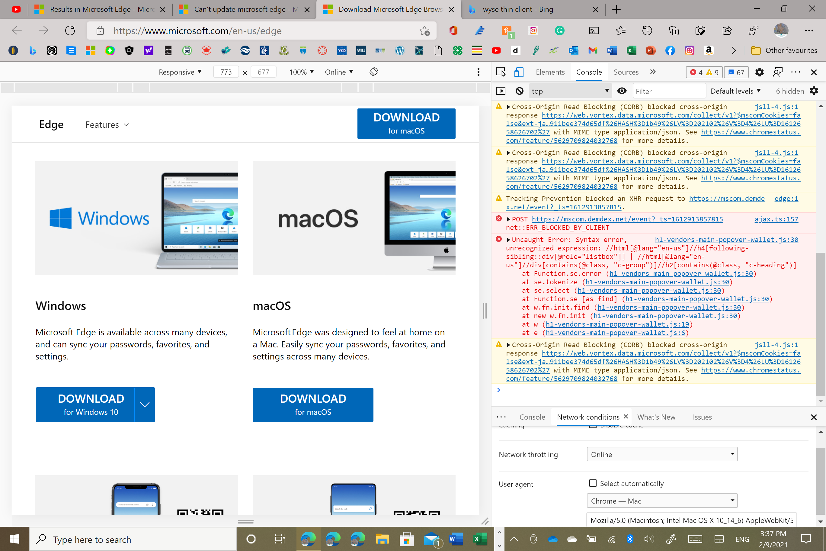The width and height of the screenshot is (826, 551).
Task: Open Network throttling Online combo box
Action: point(662,454)
